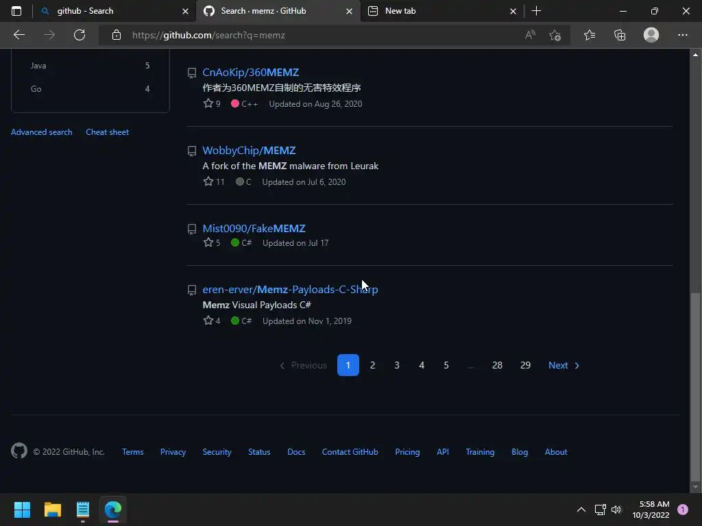This screenshot has width=702, height=526.
Task: Open the Collections panel
Action: point(620,35)
